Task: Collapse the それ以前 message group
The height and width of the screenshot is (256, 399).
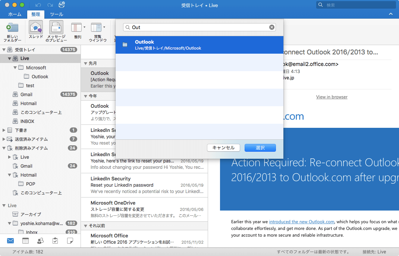Action: pos(85,226)
